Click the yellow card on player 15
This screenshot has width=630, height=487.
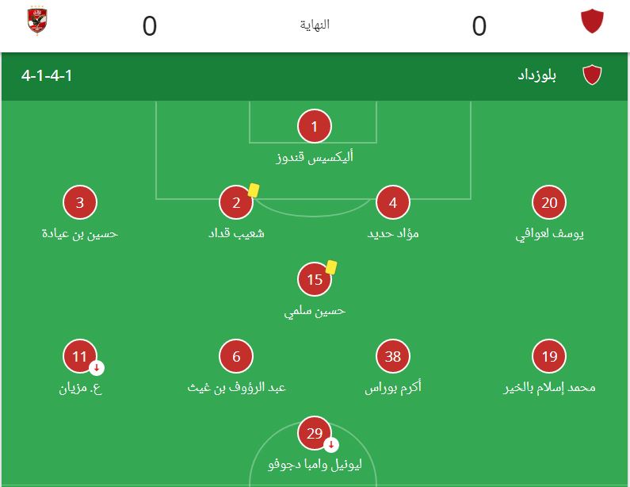click(331, 267)
